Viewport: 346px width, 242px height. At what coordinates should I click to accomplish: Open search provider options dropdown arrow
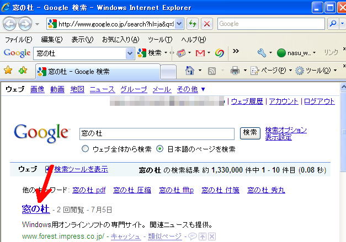(x=343, y=23)
